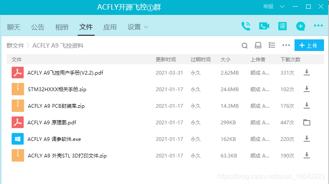The width and height of the screenshot is (329, 184).
Task: Switch to the 应用 tab
Action: click(x=110, y=27)
